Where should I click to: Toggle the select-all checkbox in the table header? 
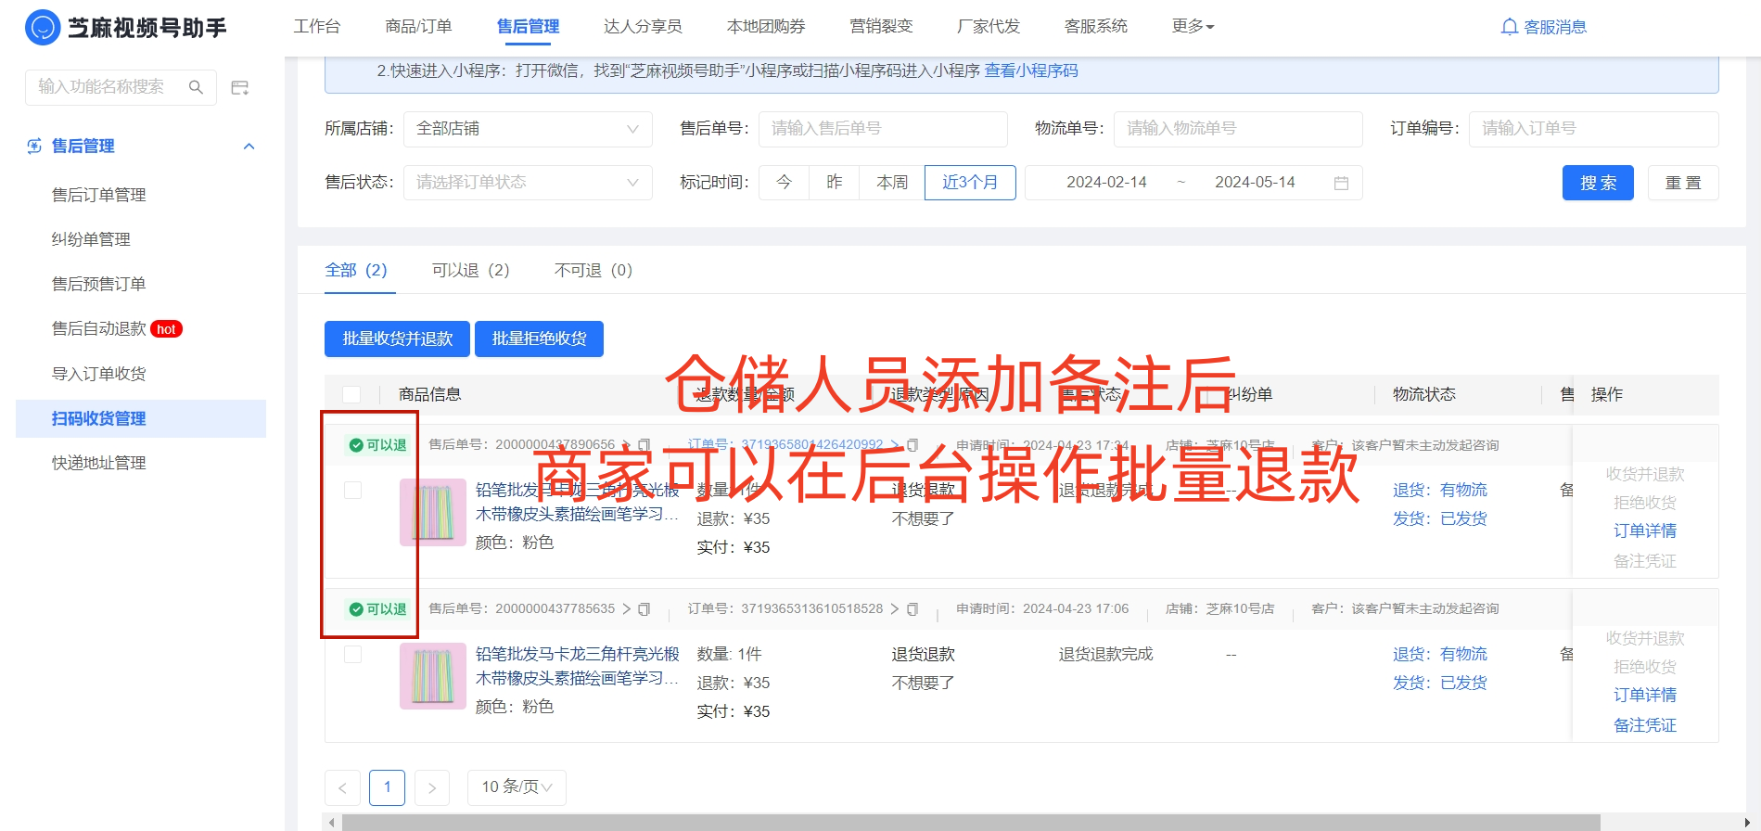pos(351,394)
